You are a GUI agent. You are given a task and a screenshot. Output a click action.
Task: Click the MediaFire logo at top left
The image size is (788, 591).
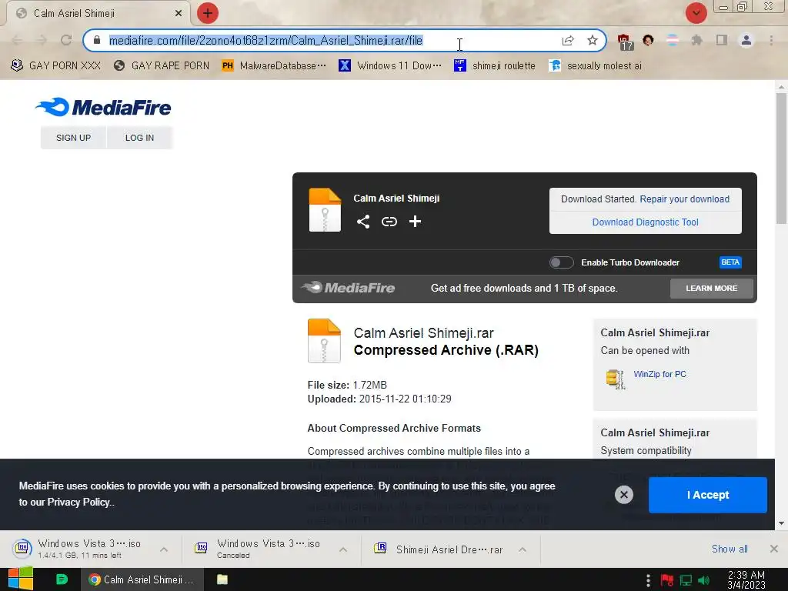(x=103, y=107)
